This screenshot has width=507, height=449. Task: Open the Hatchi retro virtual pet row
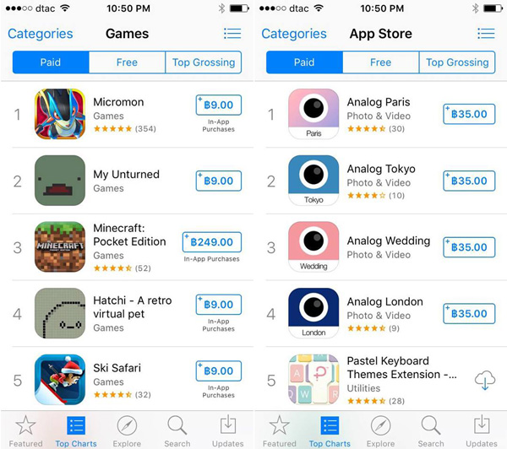pos(133,313)
